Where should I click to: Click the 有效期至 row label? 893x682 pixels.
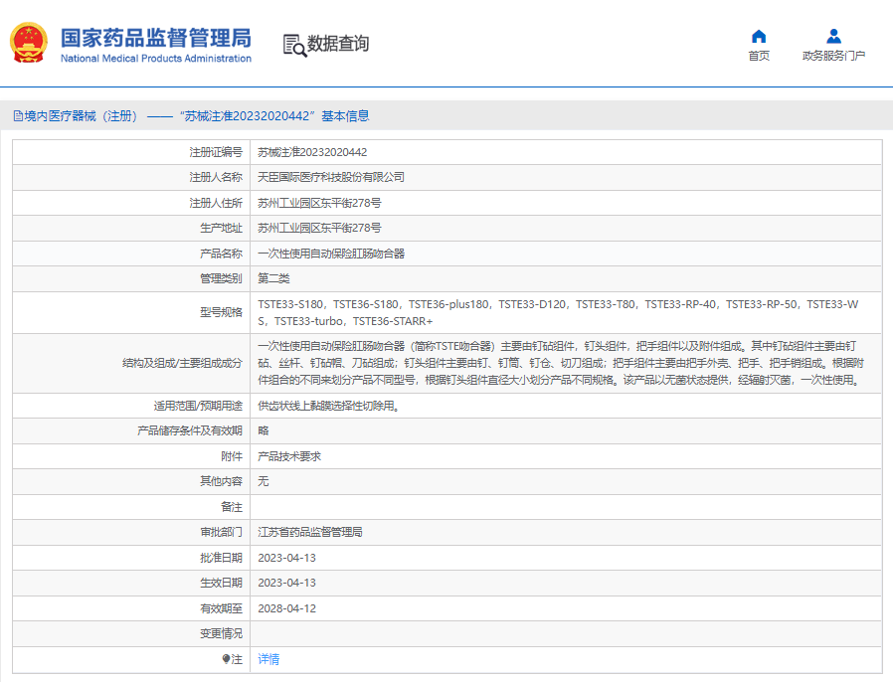[221, 608]
